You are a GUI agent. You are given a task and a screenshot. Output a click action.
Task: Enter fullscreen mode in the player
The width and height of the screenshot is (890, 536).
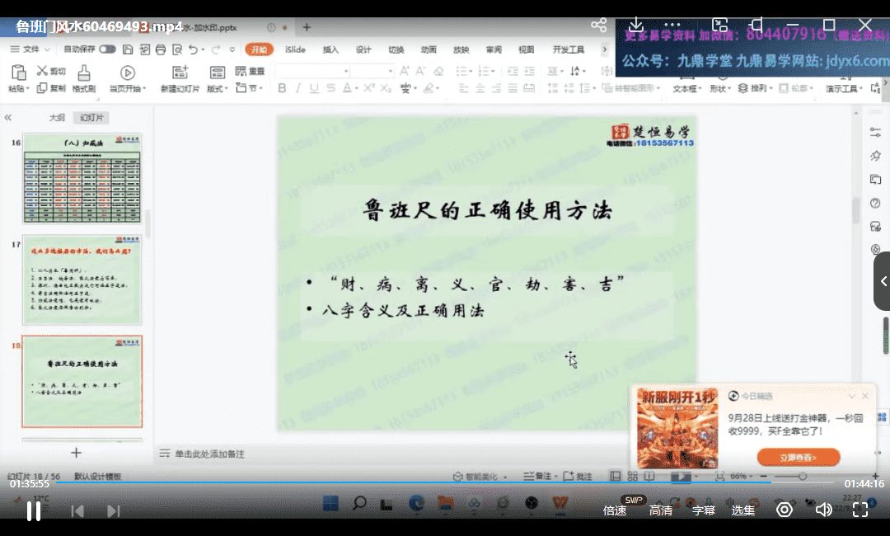[860, 510]
